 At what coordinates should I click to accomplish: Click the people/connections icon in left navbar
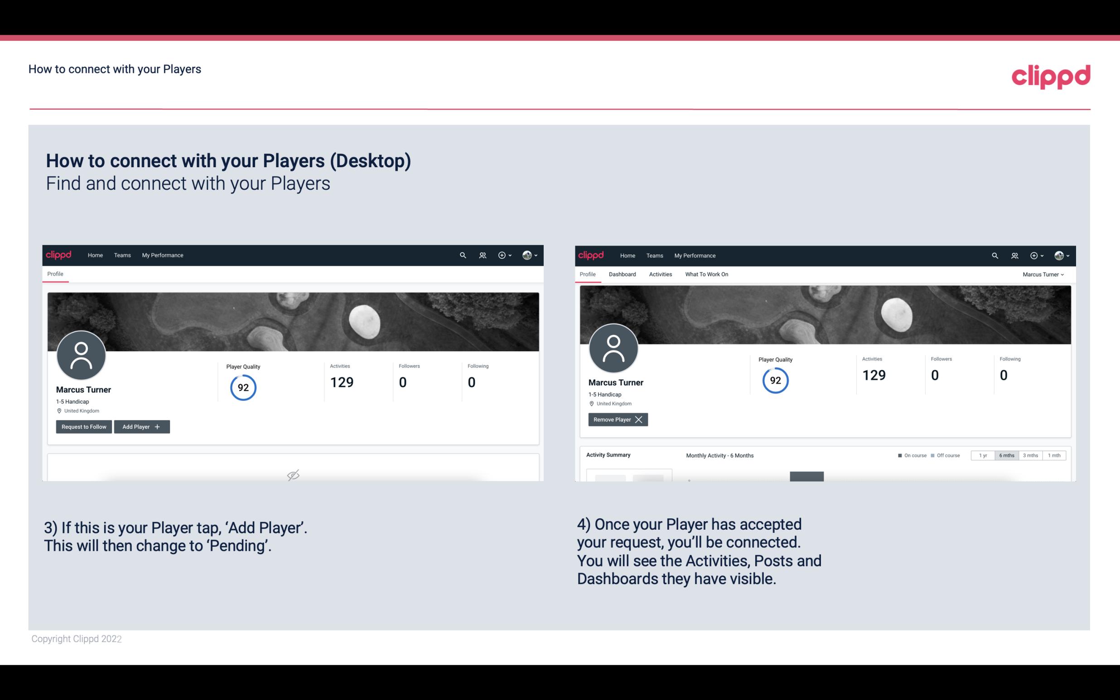coord(481,255)
